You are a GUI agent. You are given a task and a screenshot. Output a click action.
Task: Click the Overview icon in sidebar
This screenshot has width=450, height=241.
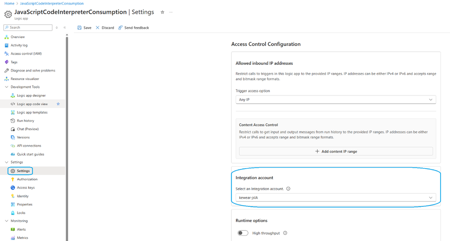pyautogui.click(x=7, y=37)
